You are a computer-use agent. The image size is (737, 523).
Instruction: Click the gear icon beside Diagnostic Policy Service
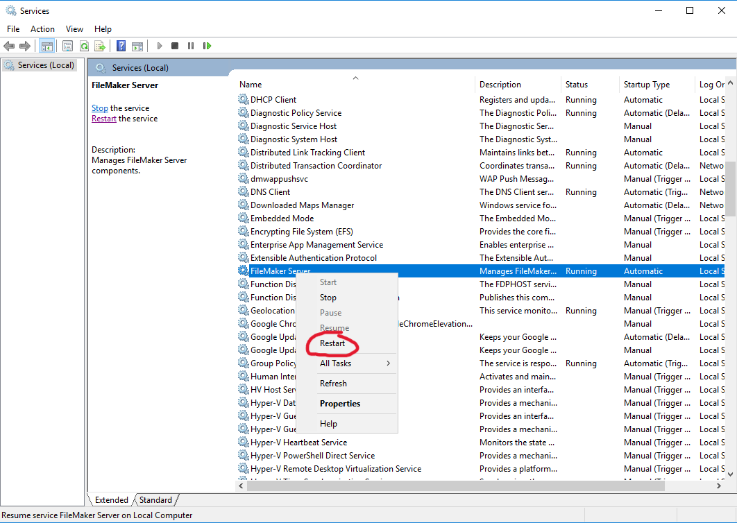(243, 112)
